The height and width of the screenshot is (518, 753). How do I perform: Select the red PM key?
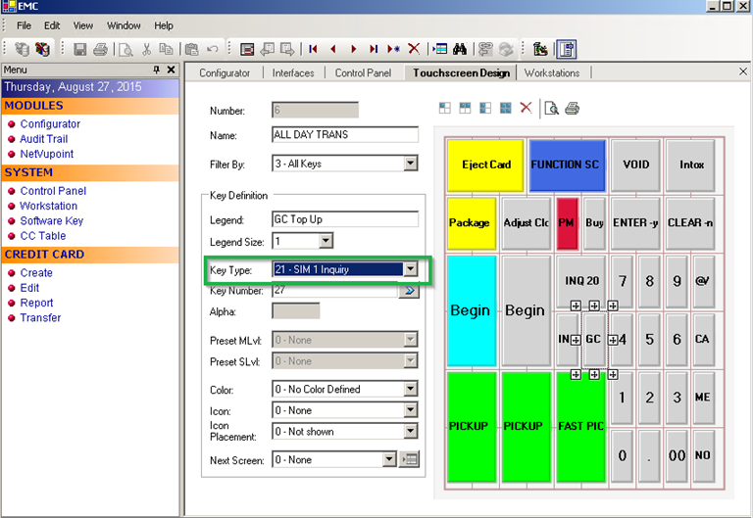click(x=567, y=223)
